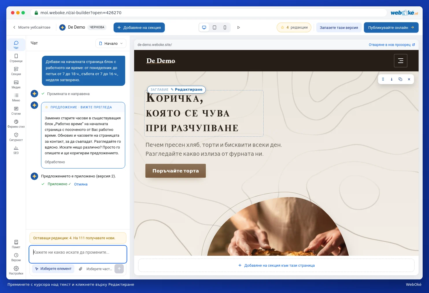The width and height of the screenshot is (429, 293).
Task: Switch to tablet preview mode
Action: (x=214, y=27)
